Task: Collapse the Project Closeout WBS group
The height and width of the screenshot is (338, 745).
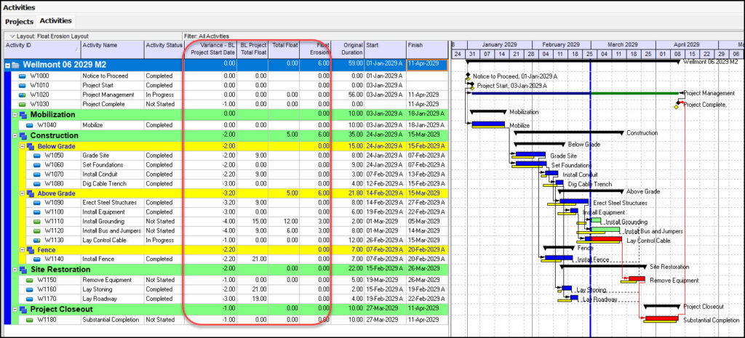Action: 15,310
